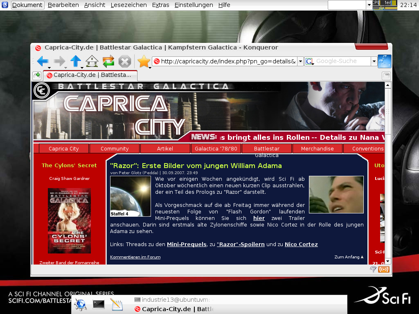Open the URL history dropdown
The width and height of the screenshot is (419, 314).
[x=300, y=61]
